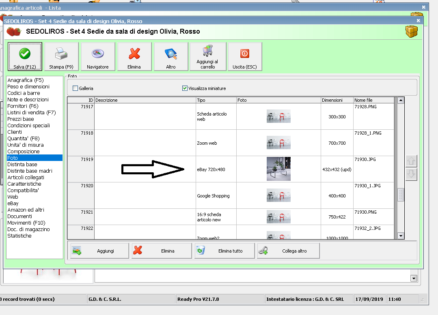Open the Navigatore compass button
The height and width of the screenshot is (315, 438).
coord(98,56)
